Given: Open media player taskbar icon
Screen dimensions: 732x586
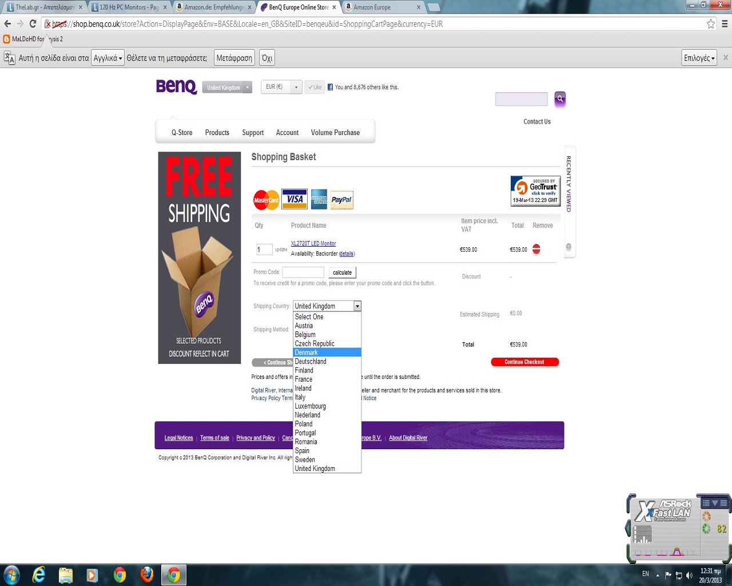Looking at the screenshot, I should tap(92, 575).
